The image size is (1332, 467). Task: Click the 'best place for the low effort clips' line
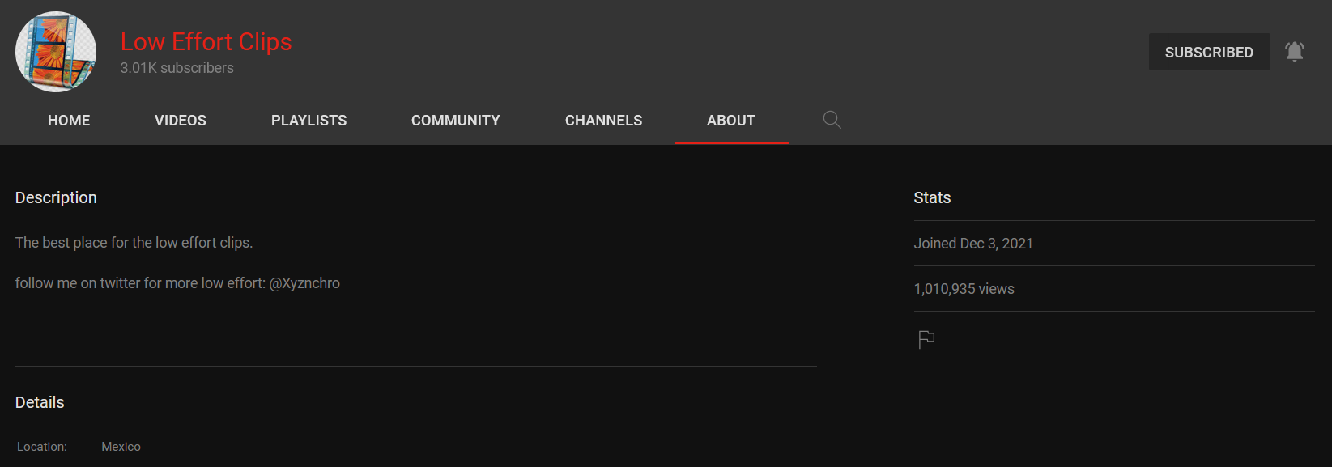click(x=134, y=243)
